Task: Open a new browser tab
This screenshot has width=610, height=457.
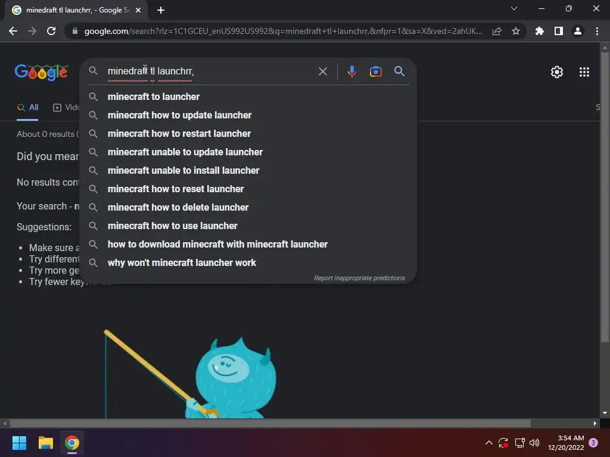Action: click(161, 10)
